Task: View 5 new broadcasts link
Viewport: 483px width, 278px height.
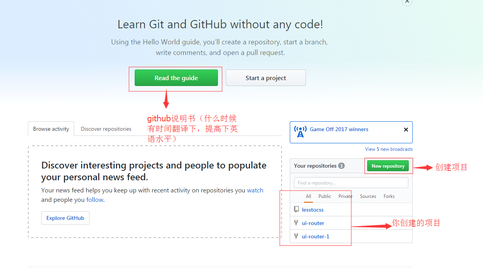Action: tap(389, 149)
